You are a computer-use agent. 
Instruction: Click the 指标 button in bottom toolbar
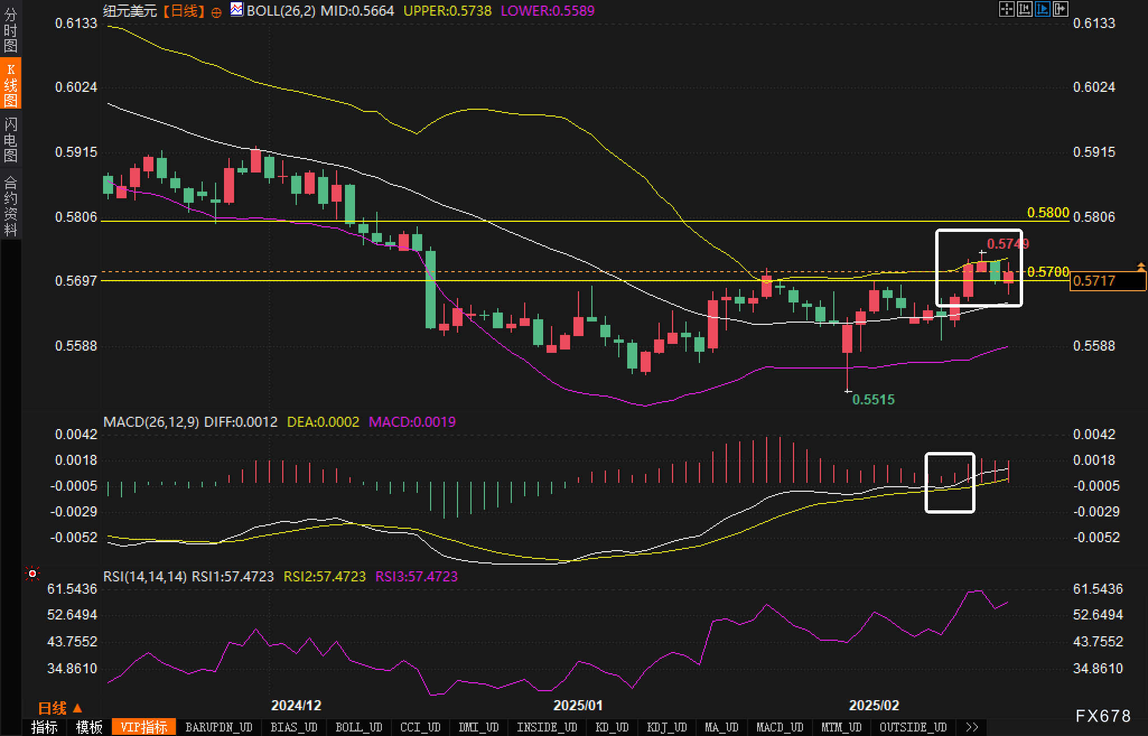point(45,726)
